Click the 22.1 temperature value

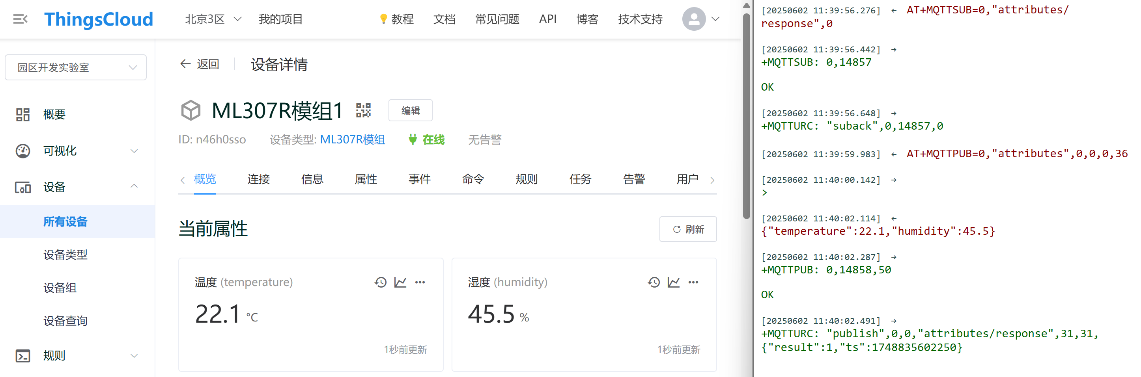[x=217, y=314]
